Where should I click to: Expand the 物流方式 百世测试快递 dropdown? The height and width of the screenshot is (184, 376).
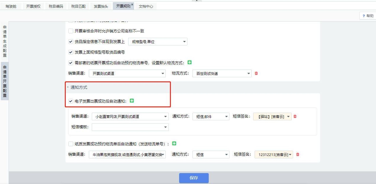[x=222, y=73]
